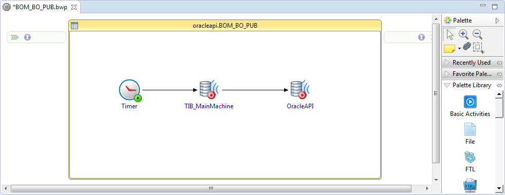
Task: Click the palette scrollbar up arrow
Action: 499,94
